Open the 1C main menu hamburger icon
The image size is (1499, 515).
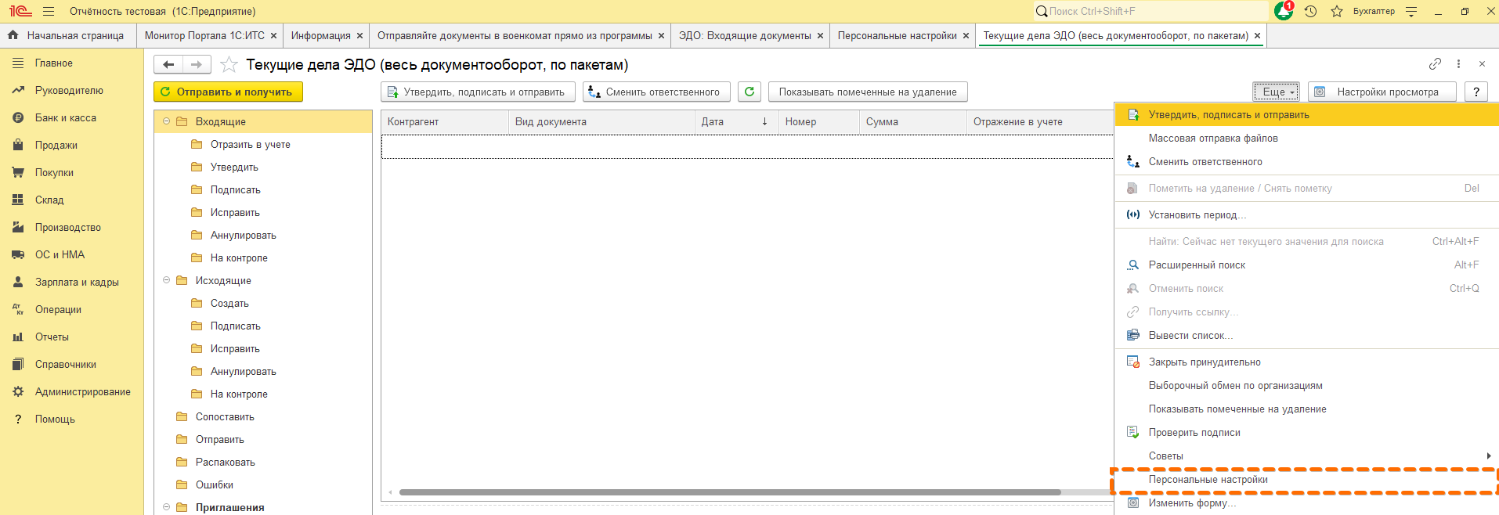49,11
